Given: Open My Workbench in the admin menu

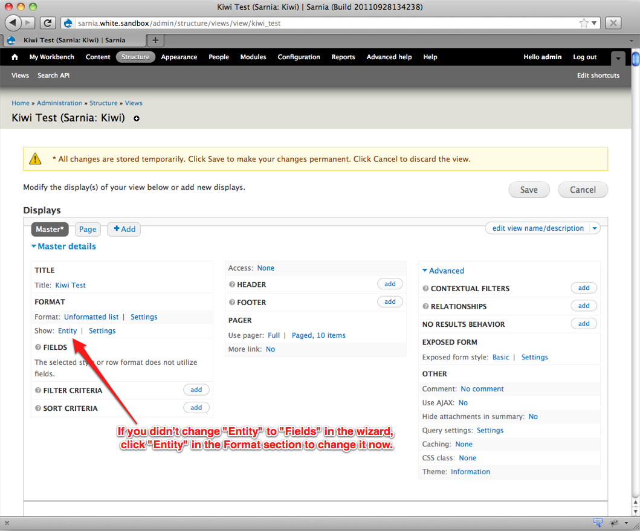Looking at the screenshot, I should click(52, 57).
